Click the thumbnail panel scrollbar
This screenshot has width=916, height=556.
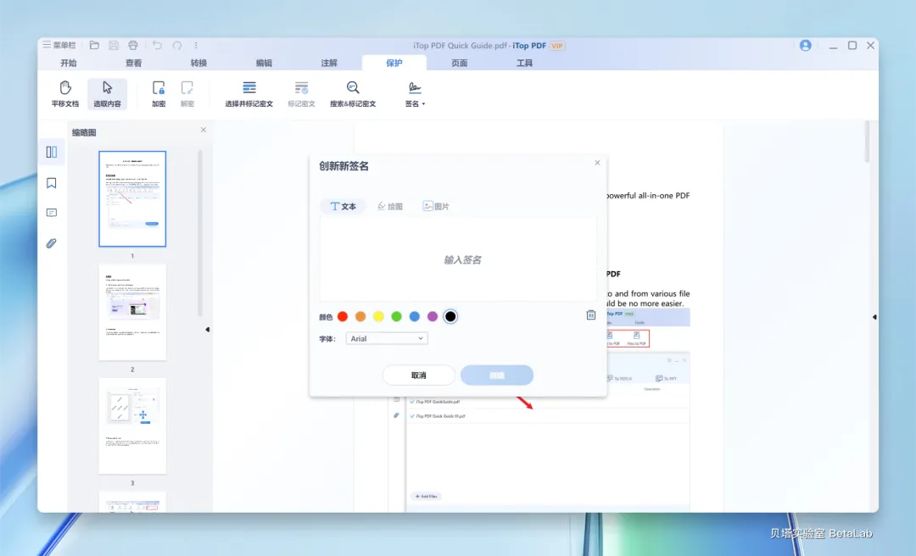pyautogui.click(x=200, y=234)
